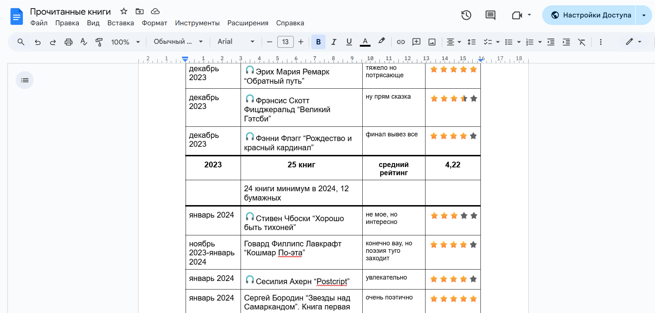The image size is (655, 313).
Task: Click text Фрэнсис Скотт Фицджеральд Великий Гэтсби
Action: [x=287, y=109]
